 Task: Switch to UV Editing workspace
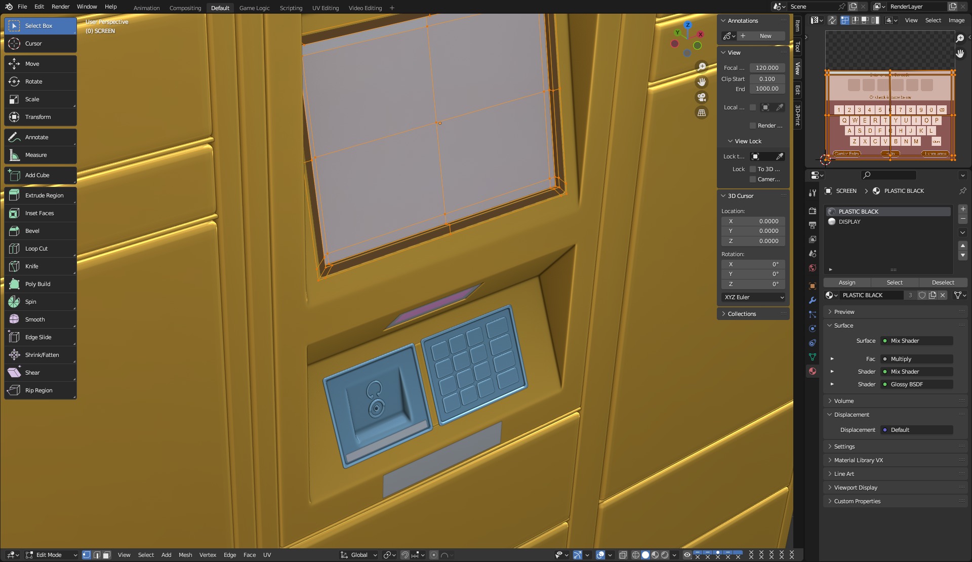click(325, 8)
